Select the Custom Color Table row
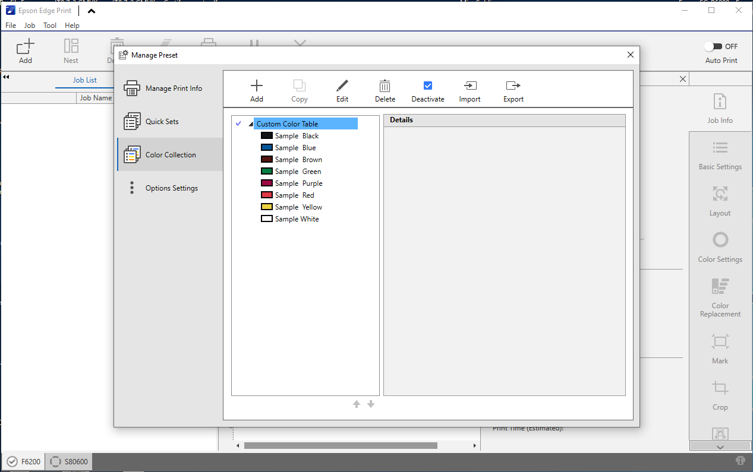The height and width of the screenshot is (472, 753). pos(305,124)
